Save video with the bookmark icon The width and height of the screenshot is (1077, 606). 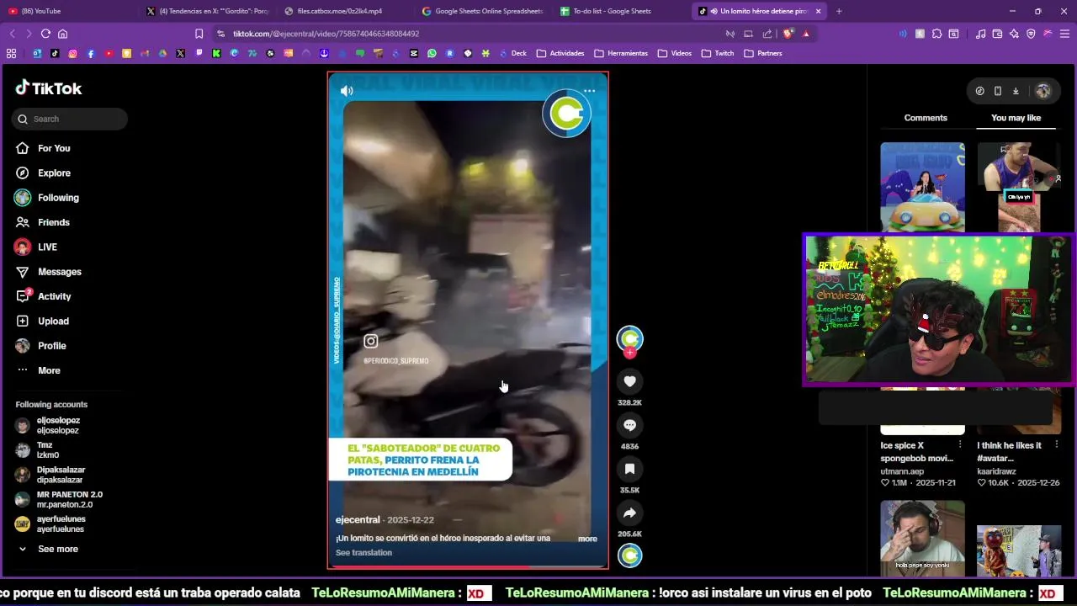[x=629, y=469]
